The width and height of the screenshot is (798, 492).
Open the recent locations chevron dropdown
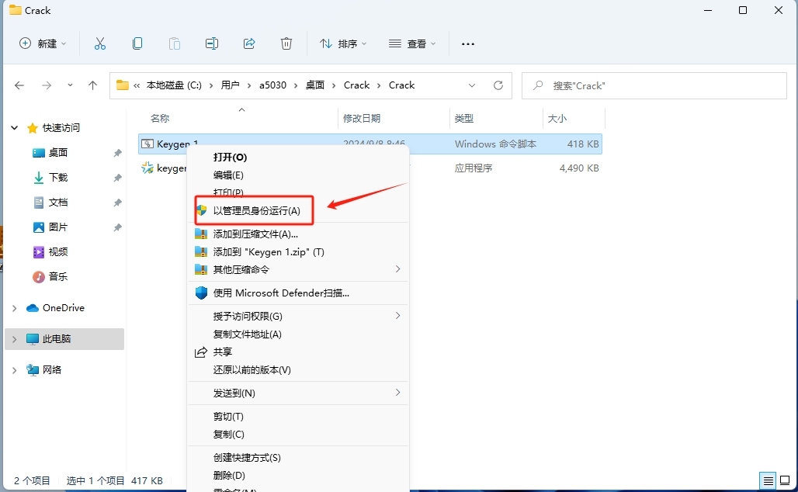point(70,85)
